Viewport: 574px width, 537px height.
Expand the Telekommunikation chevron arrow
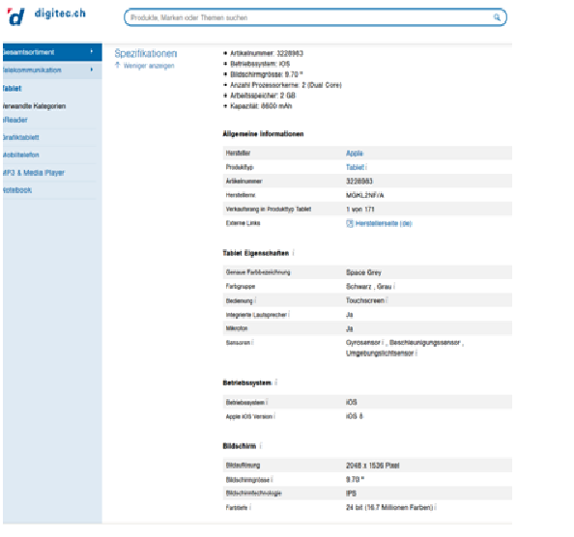pyautogui.click(x=92, y=70)
